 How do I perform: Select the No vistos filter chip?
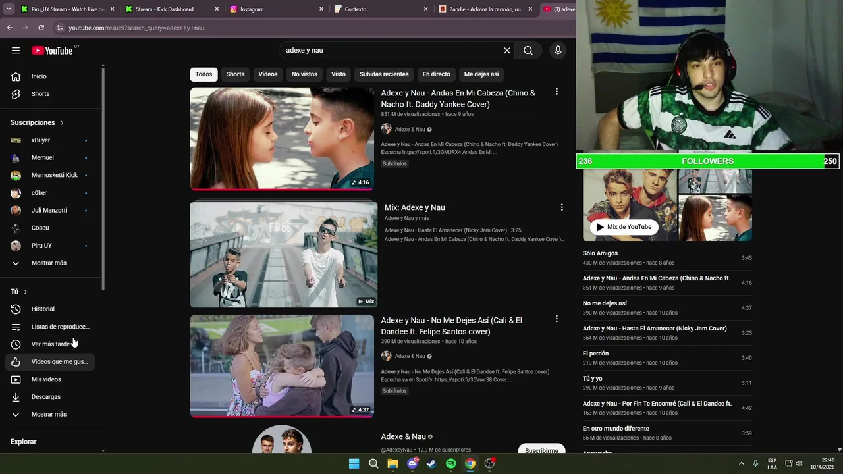(304, 74)
